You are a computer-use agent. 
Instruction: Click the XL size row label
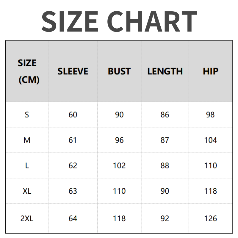[x=27, y=191]
